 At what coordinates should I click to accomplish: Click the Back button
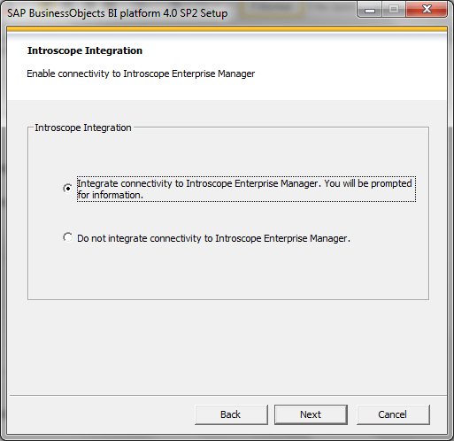[231, 414]
